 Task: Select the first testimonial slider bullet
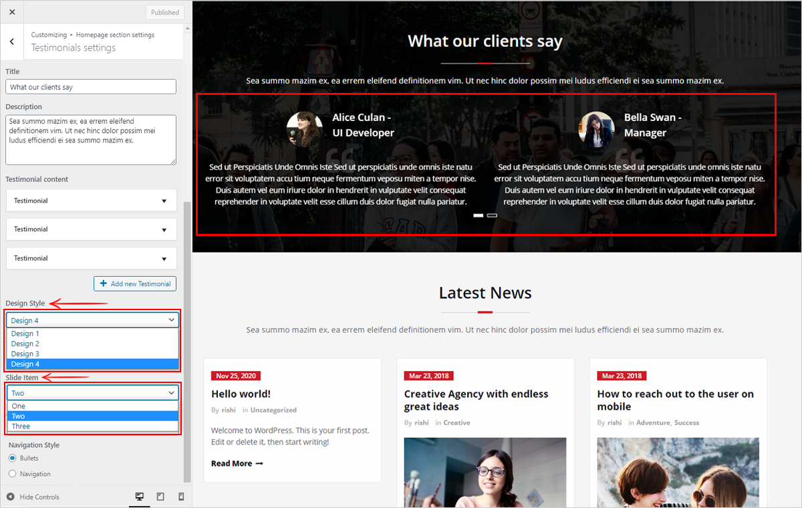pos(478,215)
